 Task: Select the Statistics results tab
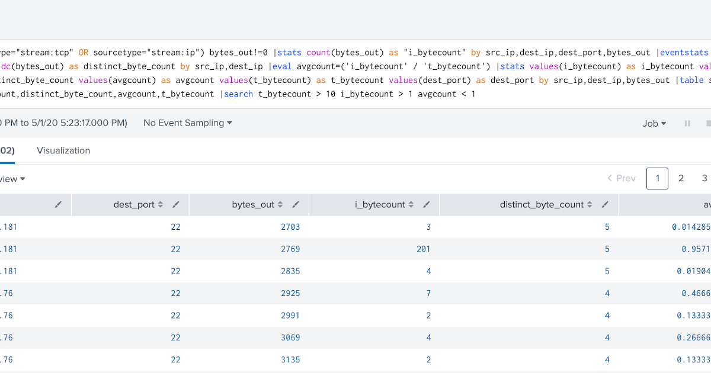pyautogui.click(x=7, y=150)
